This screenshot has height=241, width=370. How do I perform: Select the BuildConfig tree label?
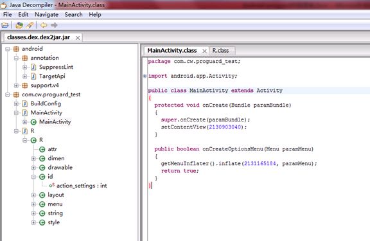coord(46,103)
